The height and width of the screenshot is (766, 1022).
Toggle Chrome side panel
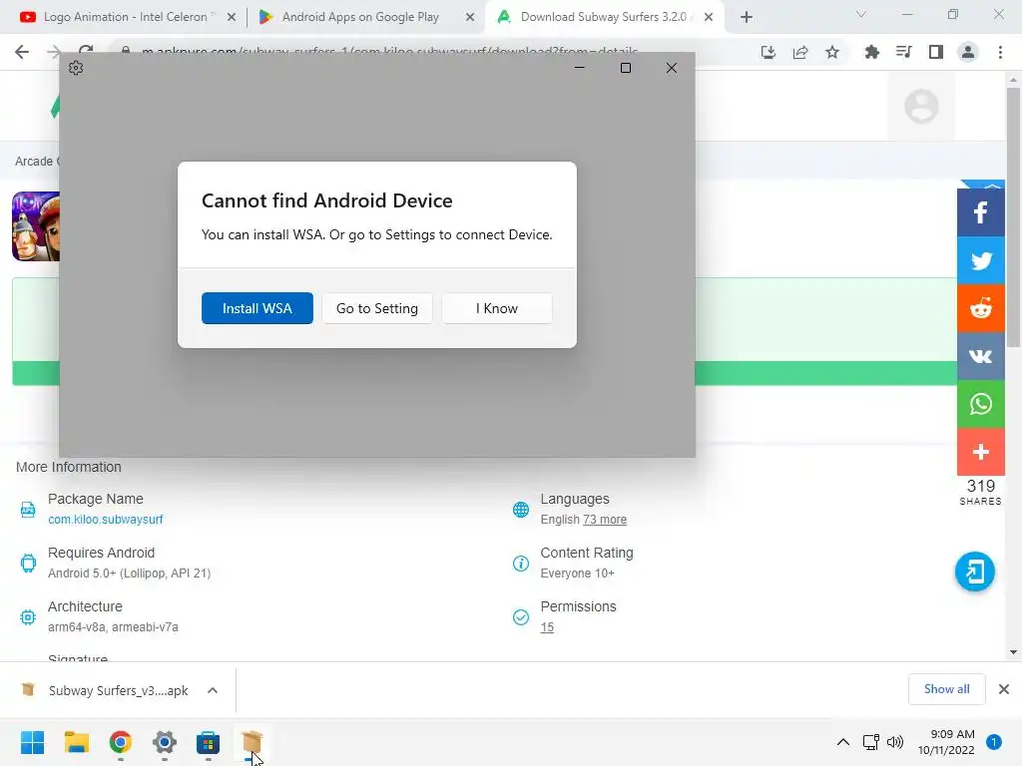(x=936, y=52)
